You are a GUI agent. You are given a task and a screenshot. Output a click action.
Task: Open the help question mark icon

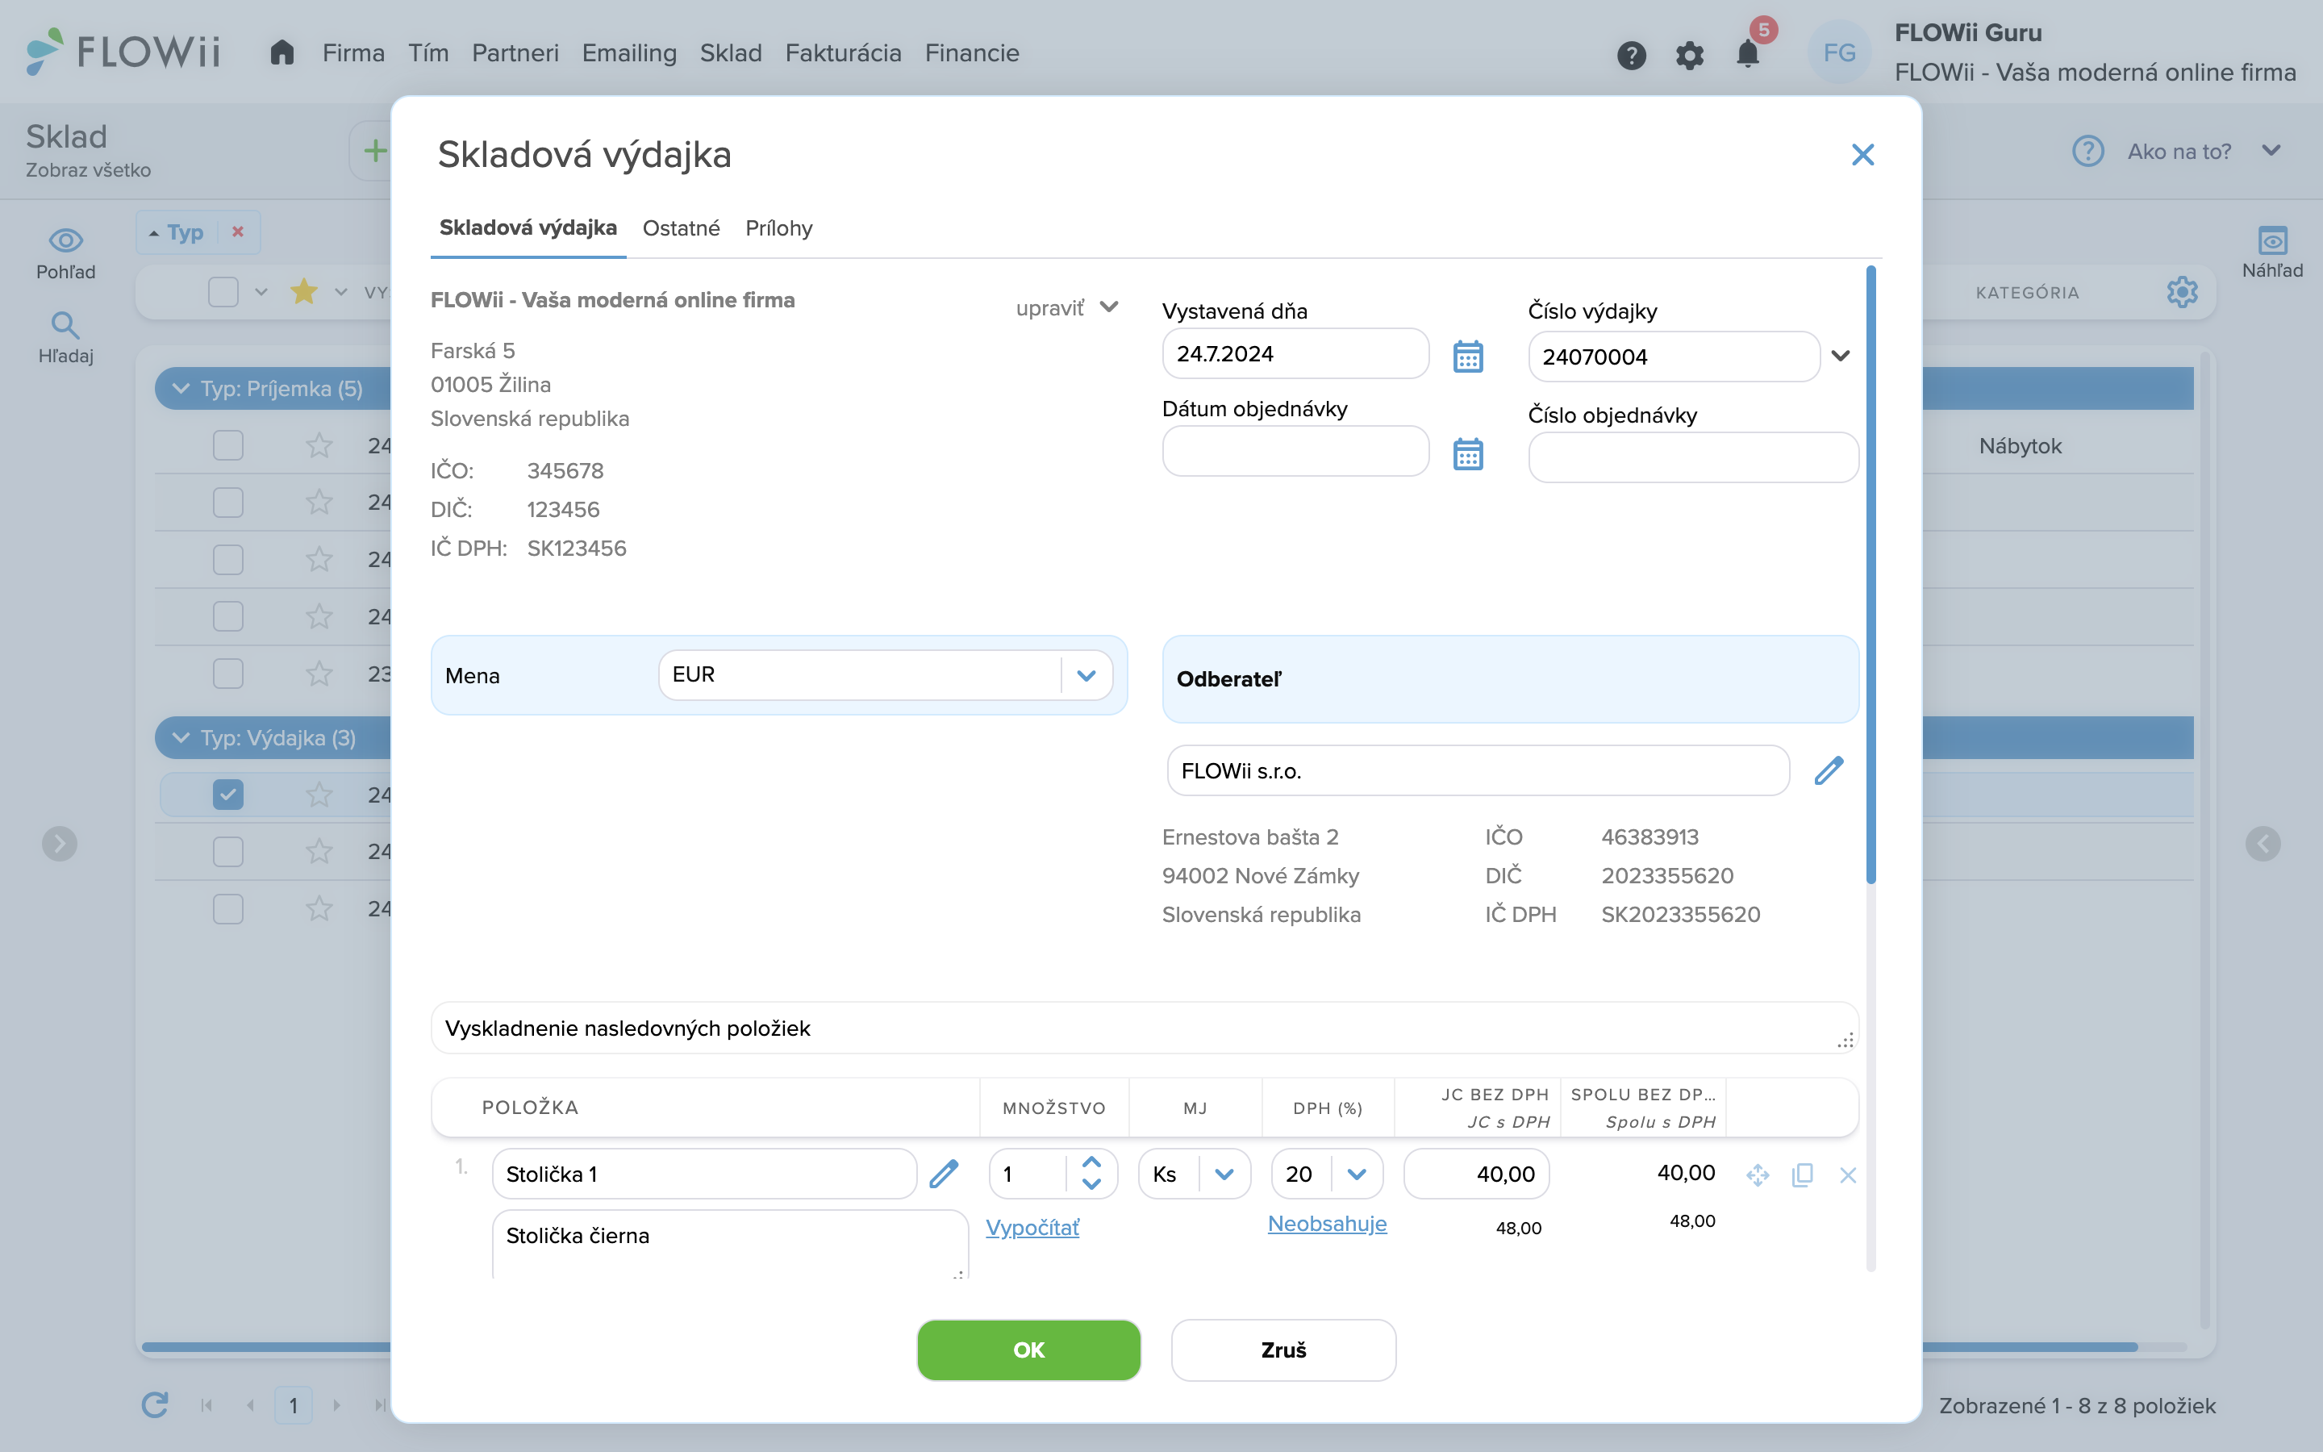(1631, 55)
